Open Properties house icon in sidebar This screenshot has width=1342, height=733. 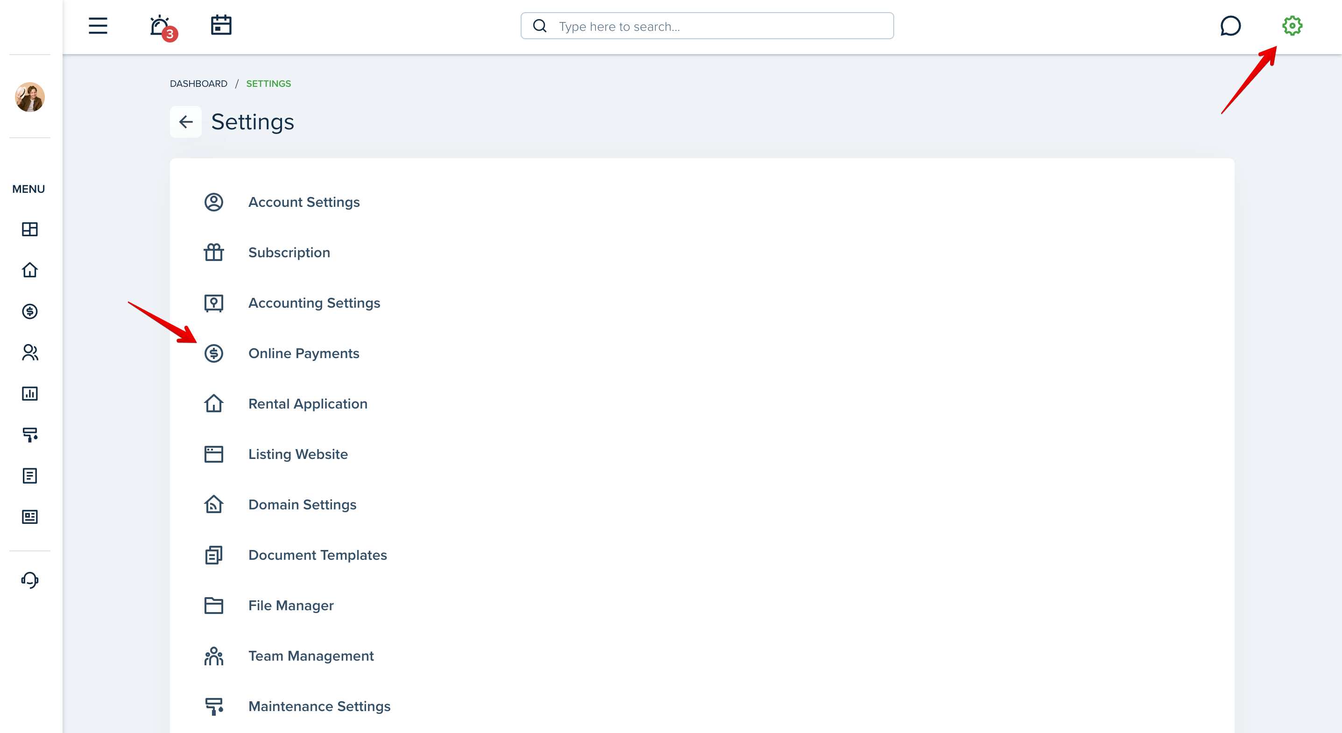coord(30,270)
